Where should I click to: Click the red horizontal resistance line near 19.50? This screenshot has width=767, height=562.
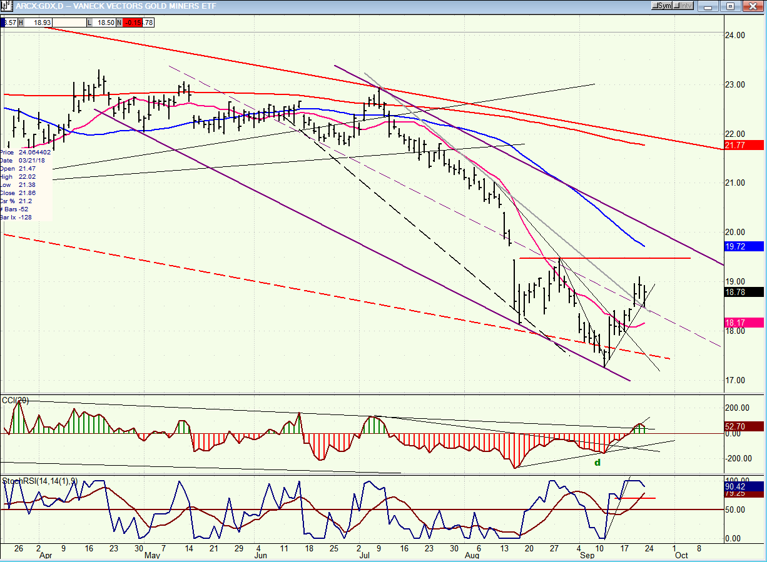(x=605, y=258)
